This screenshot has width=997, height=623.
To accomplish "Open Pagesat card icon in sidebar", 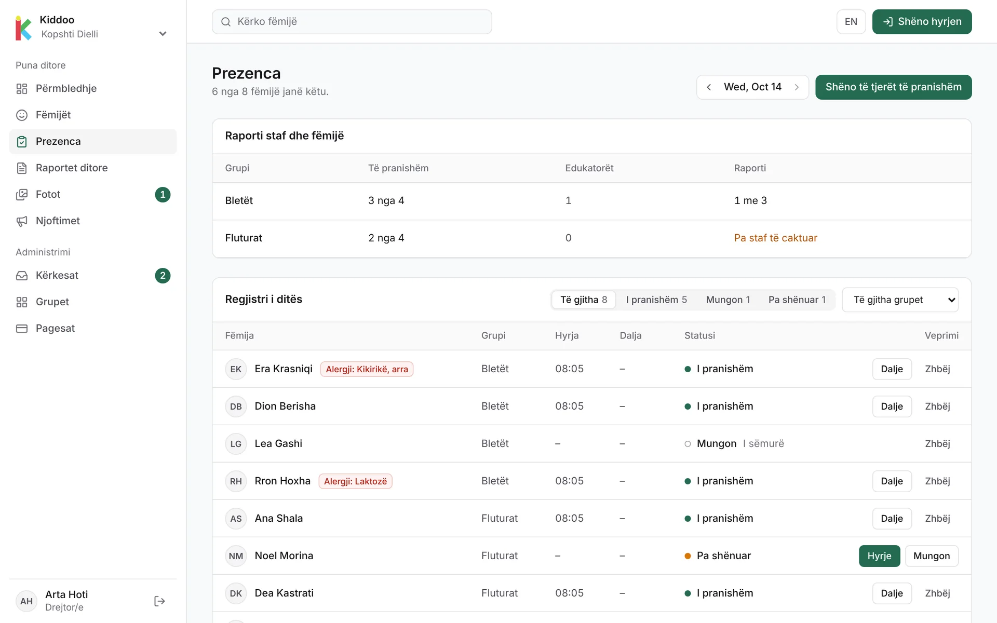I will 22,329.
